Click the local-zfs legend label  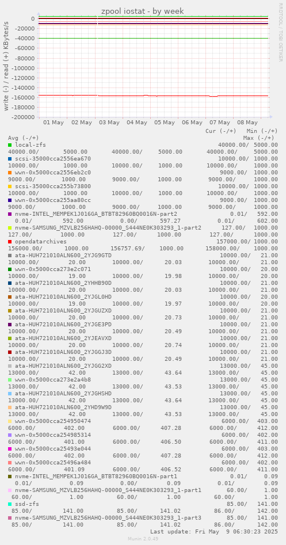(x=30, y=145)
